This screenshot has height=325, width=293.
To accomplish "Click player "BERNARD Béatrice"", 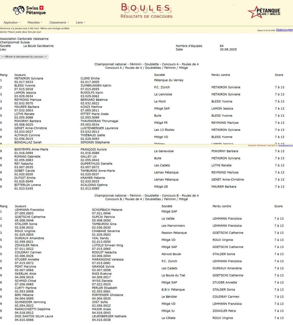I will coord(94,100).
